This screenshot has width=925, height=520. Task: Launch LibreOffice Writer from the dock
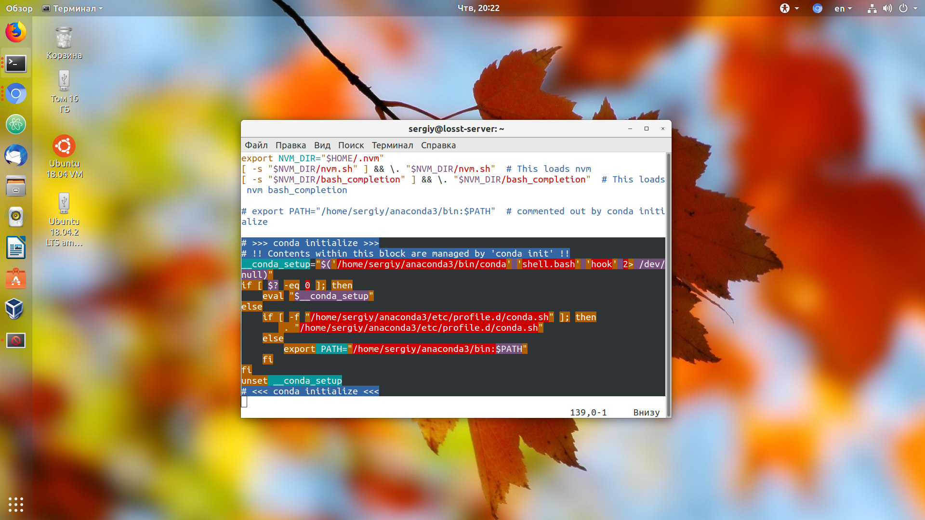tap(16, 248)
